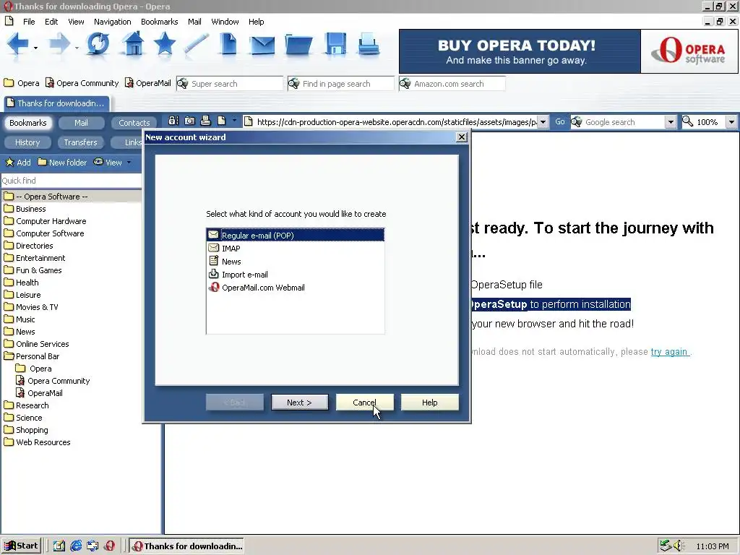Select OperaMail.com Webmail option
Viewport: 740px width, 555px height.
click(296, 288)
